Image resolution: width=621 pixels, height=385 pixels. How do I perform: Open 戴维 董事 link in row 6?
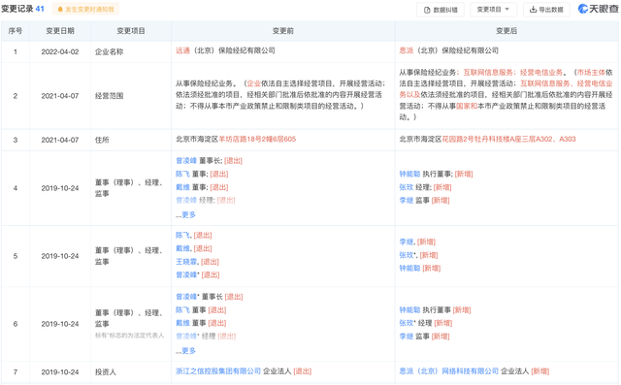pos(182,323)
